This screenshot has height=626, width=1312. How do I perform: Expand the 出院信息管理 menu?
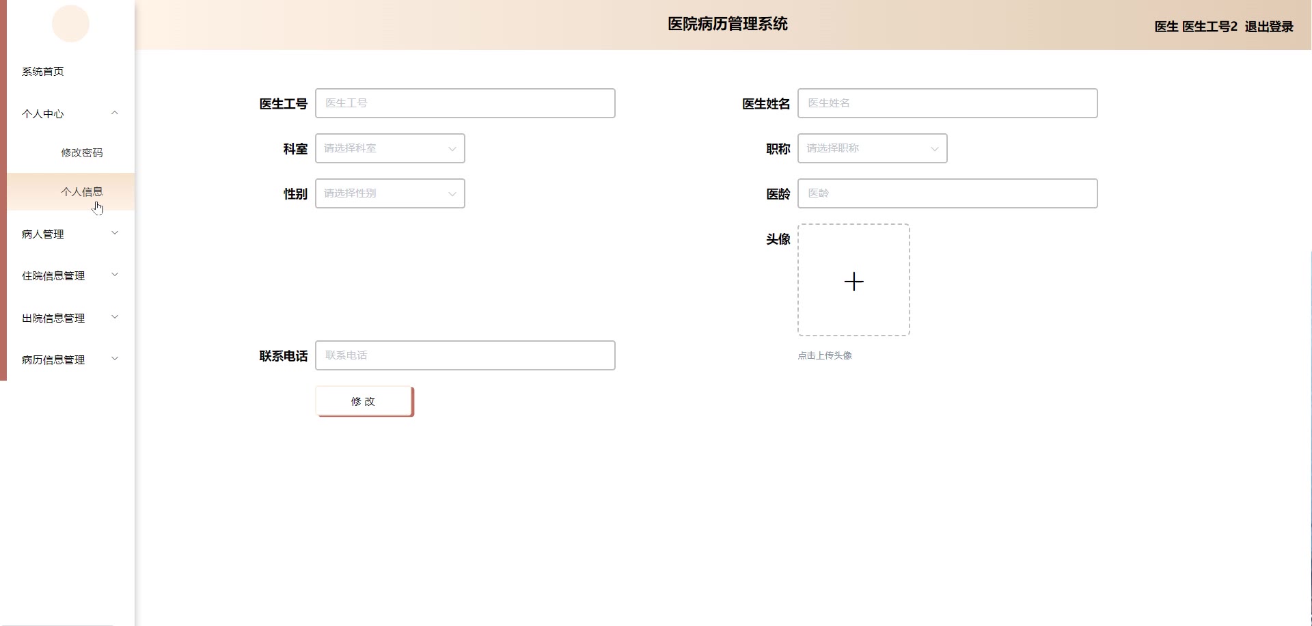70,318
